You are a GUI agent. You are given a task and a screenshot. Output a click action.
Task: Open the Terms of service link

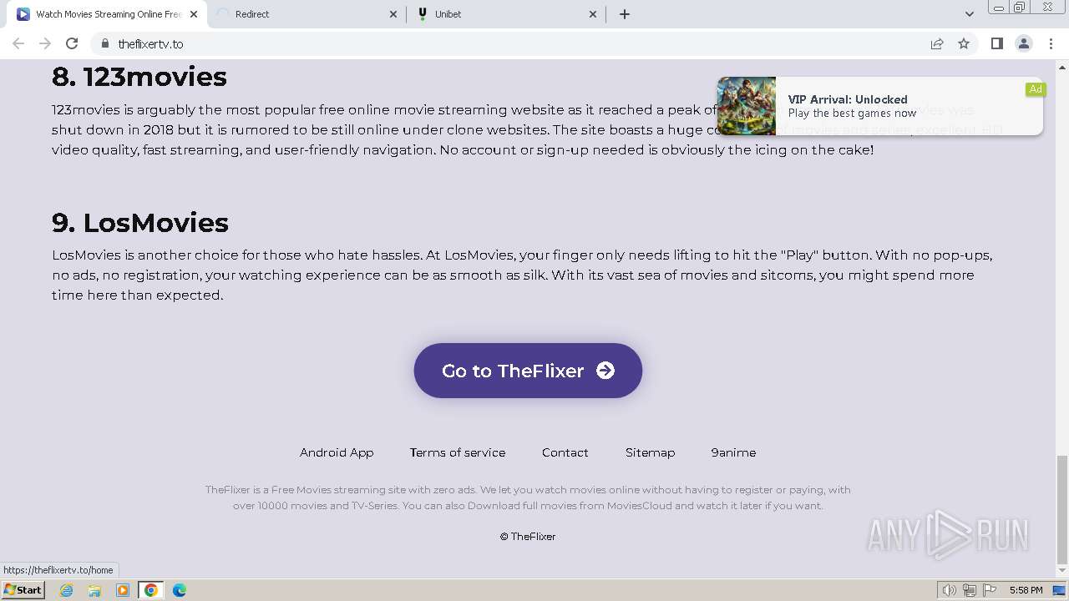(x=458, y=452)
